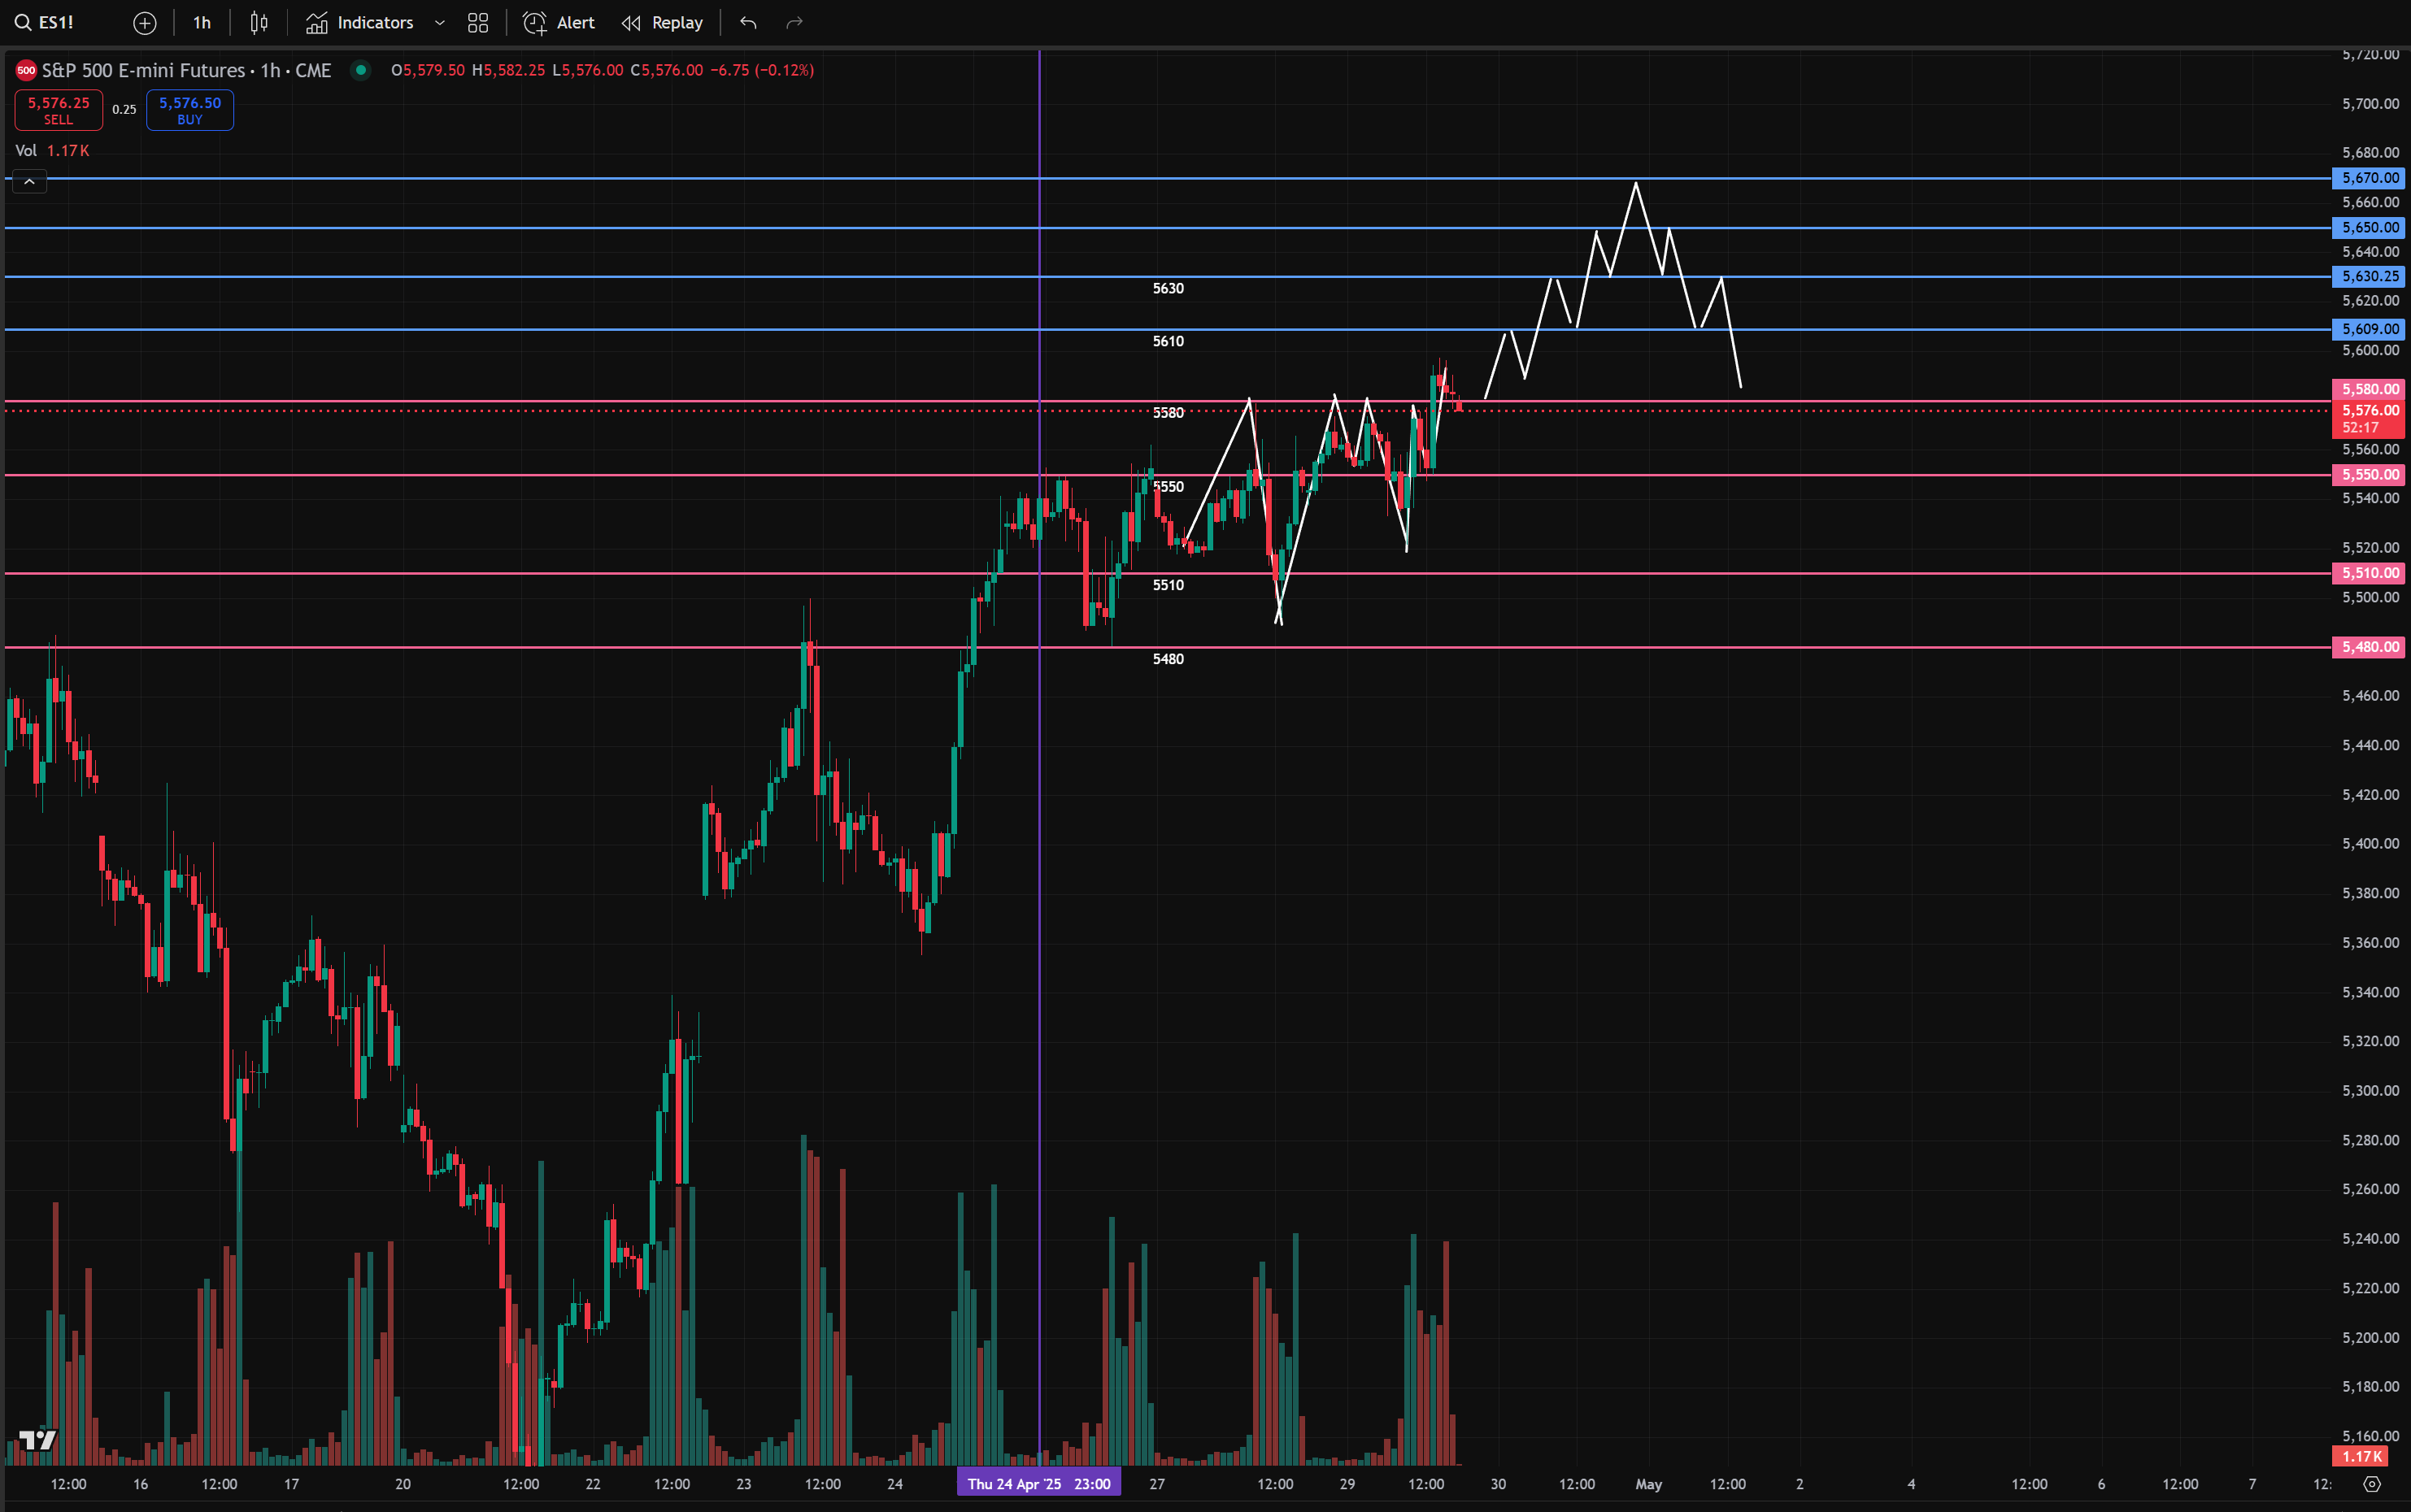
Task: Undo the last chart action
Action: [x=748, y=22]
